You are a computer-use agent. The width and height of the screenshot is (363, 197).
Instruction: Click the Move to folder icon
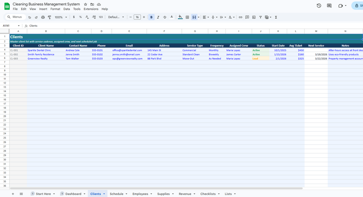click(92, 4)
